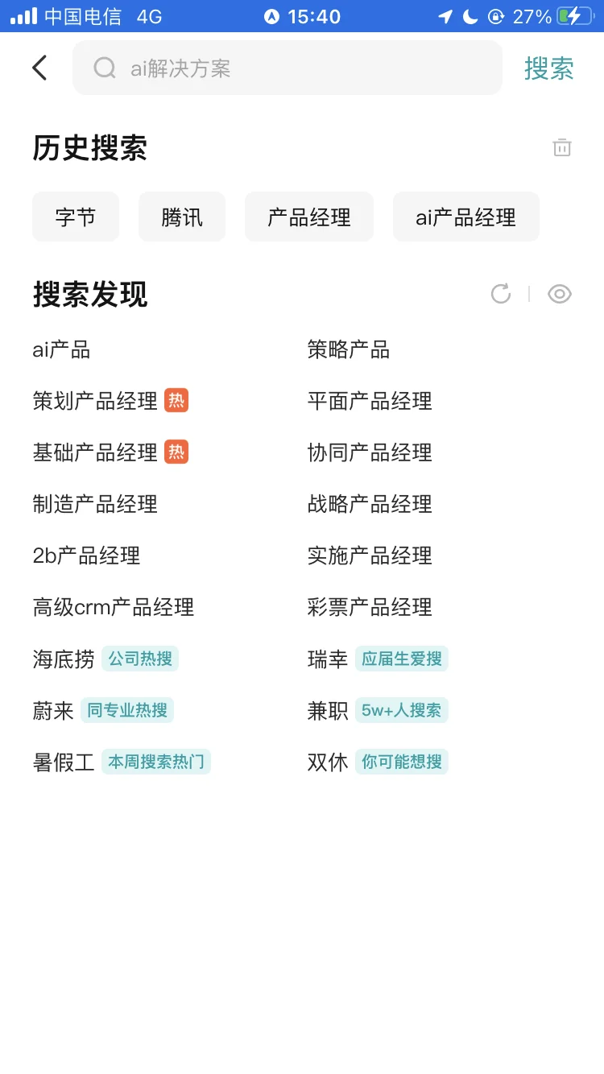Select 策略产品 suggestion
The width and height of the screenshot is (604, 1074).
(349, 349)
